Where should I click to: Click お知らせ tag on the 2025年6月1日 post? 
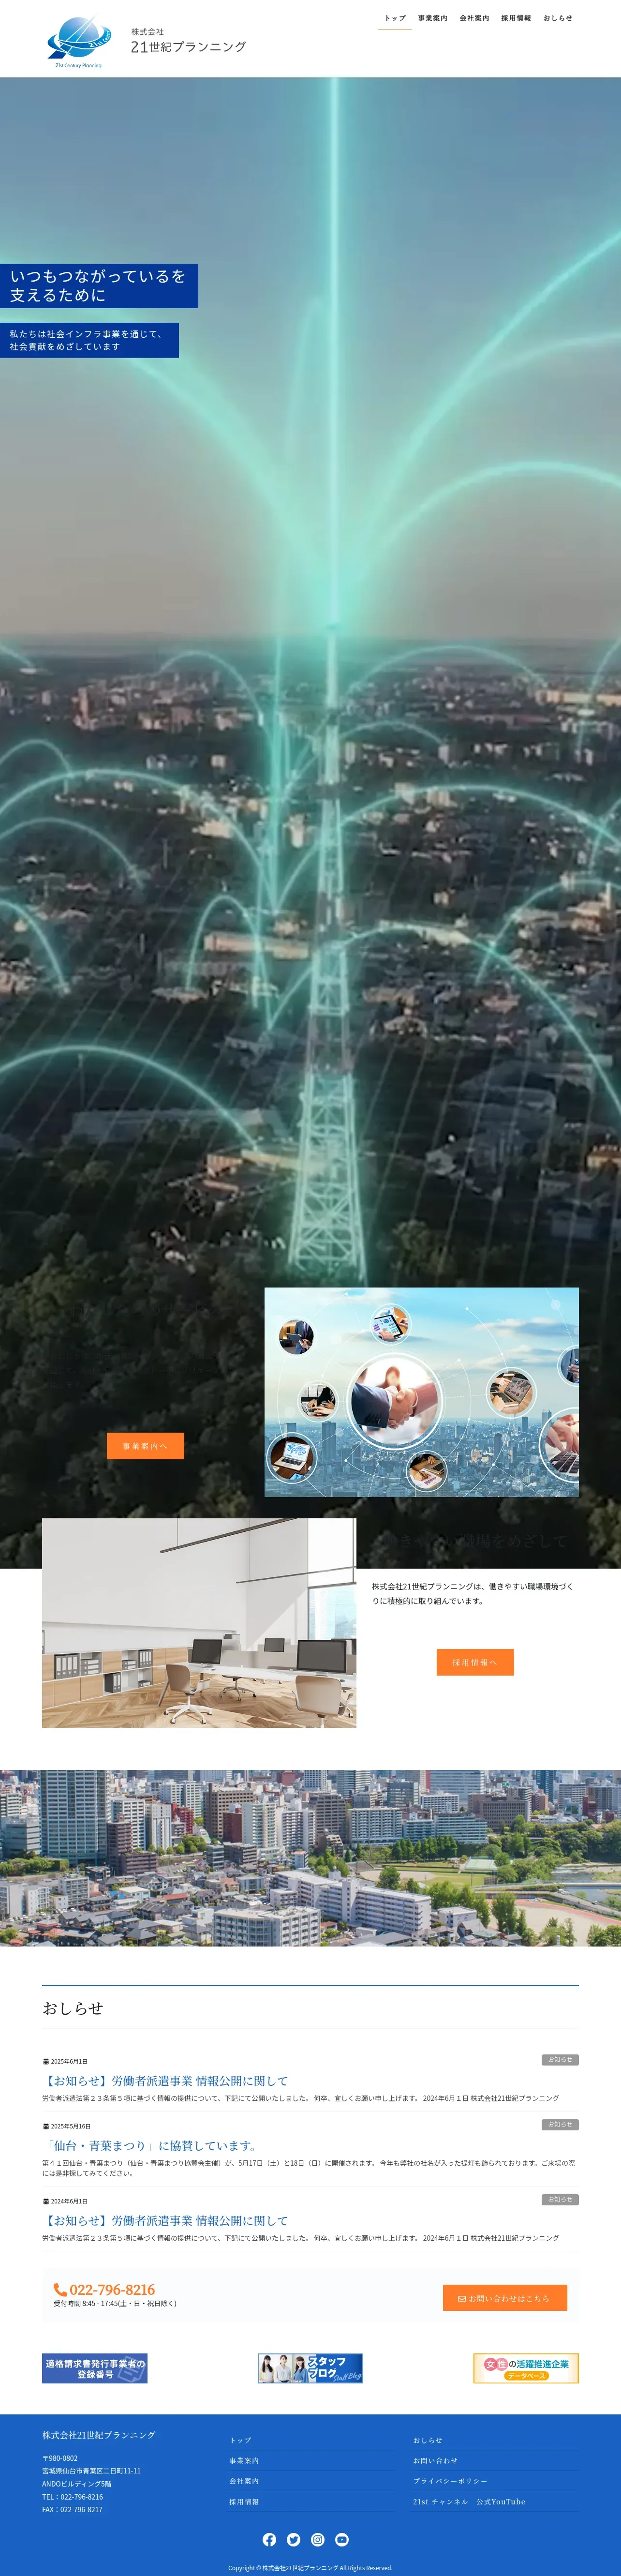(x=560, y=2060)
